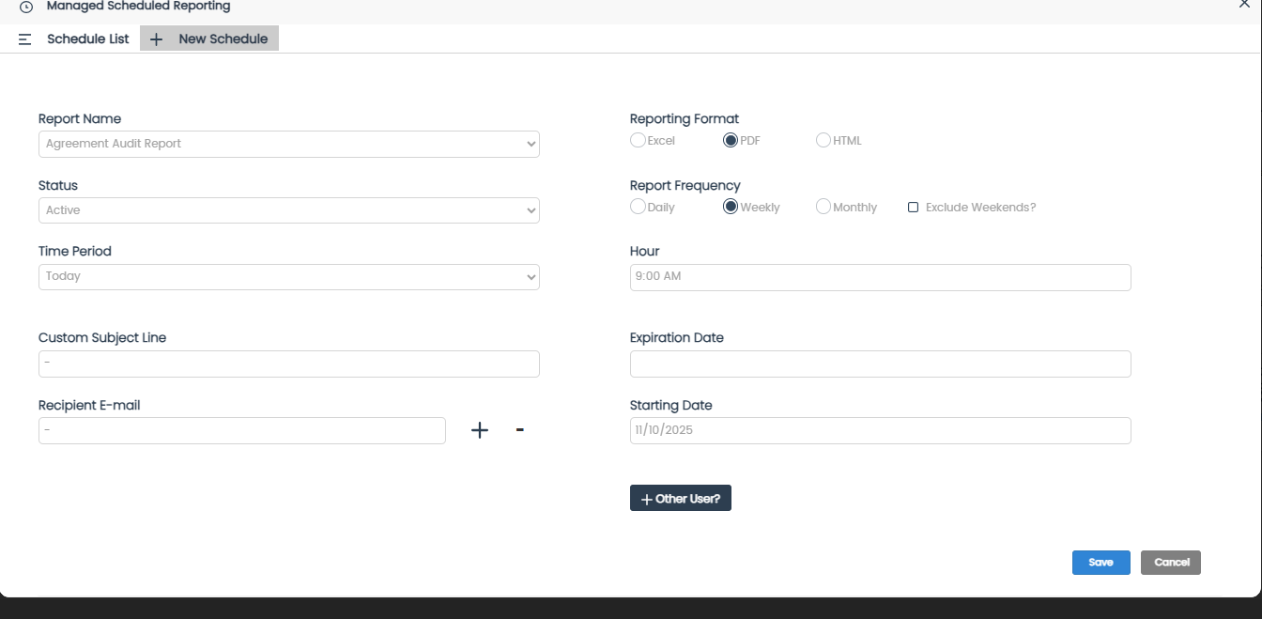The image size is (1262, 619).
Task: Select HTML reporting format
Action: (x=823, y=141)
